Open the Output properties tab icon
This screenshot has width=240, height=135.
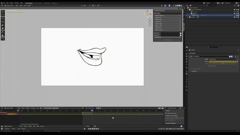pos(187,57)
